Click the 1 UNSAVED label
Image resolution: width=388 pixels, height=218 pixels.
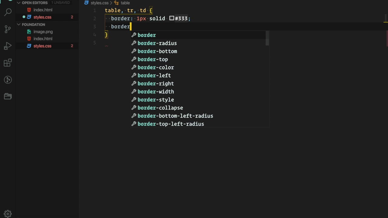[x=60, y=3]
